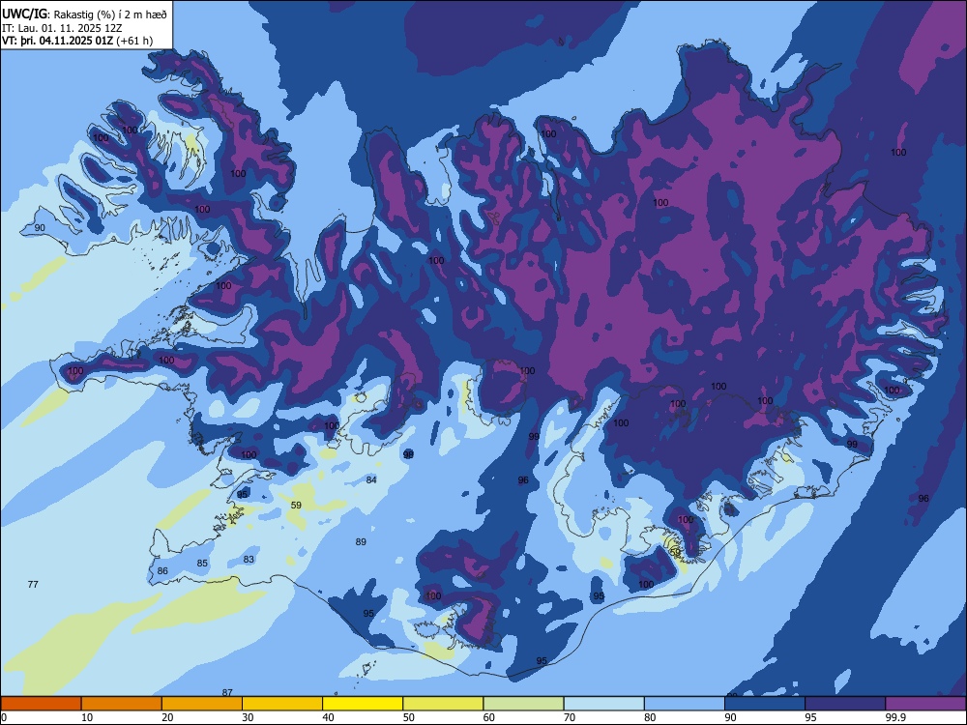967x725 pixels.
Task: Select the '89' humidity value on the map
Action: (x=361, y=542)
